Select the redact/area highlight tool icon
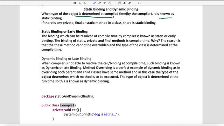The width and height of the screenshot is (224, 126). [x=75, y=3]
